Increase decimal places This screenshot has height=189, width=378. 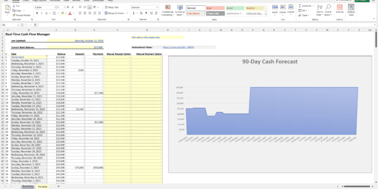click(151, 13)
